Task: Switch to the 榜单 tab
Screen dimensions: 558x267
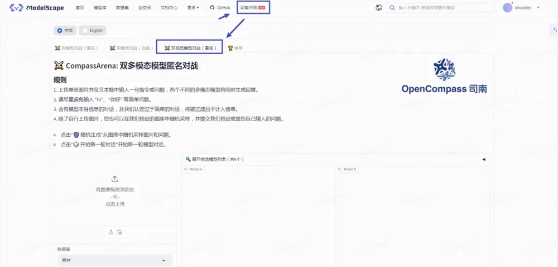Action: tap(235, 48)
